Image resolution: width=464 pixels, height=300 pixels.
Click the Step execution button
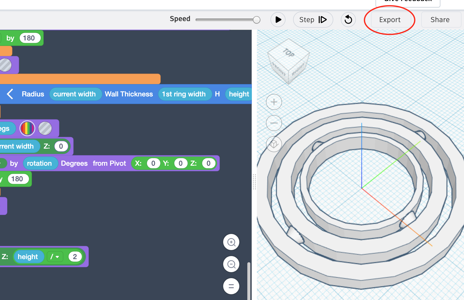point(313,20)
